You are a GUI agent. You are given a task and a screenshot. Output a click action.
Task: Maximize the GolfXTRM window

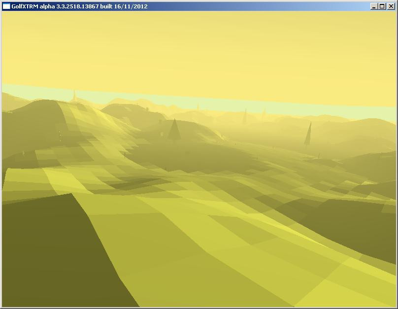point(382,6)
